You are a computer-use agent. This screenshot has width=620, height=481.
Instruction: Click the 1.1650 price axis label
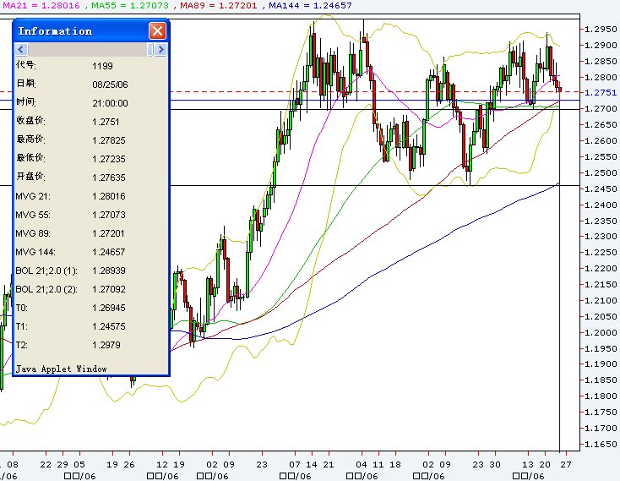pos(601,444)
